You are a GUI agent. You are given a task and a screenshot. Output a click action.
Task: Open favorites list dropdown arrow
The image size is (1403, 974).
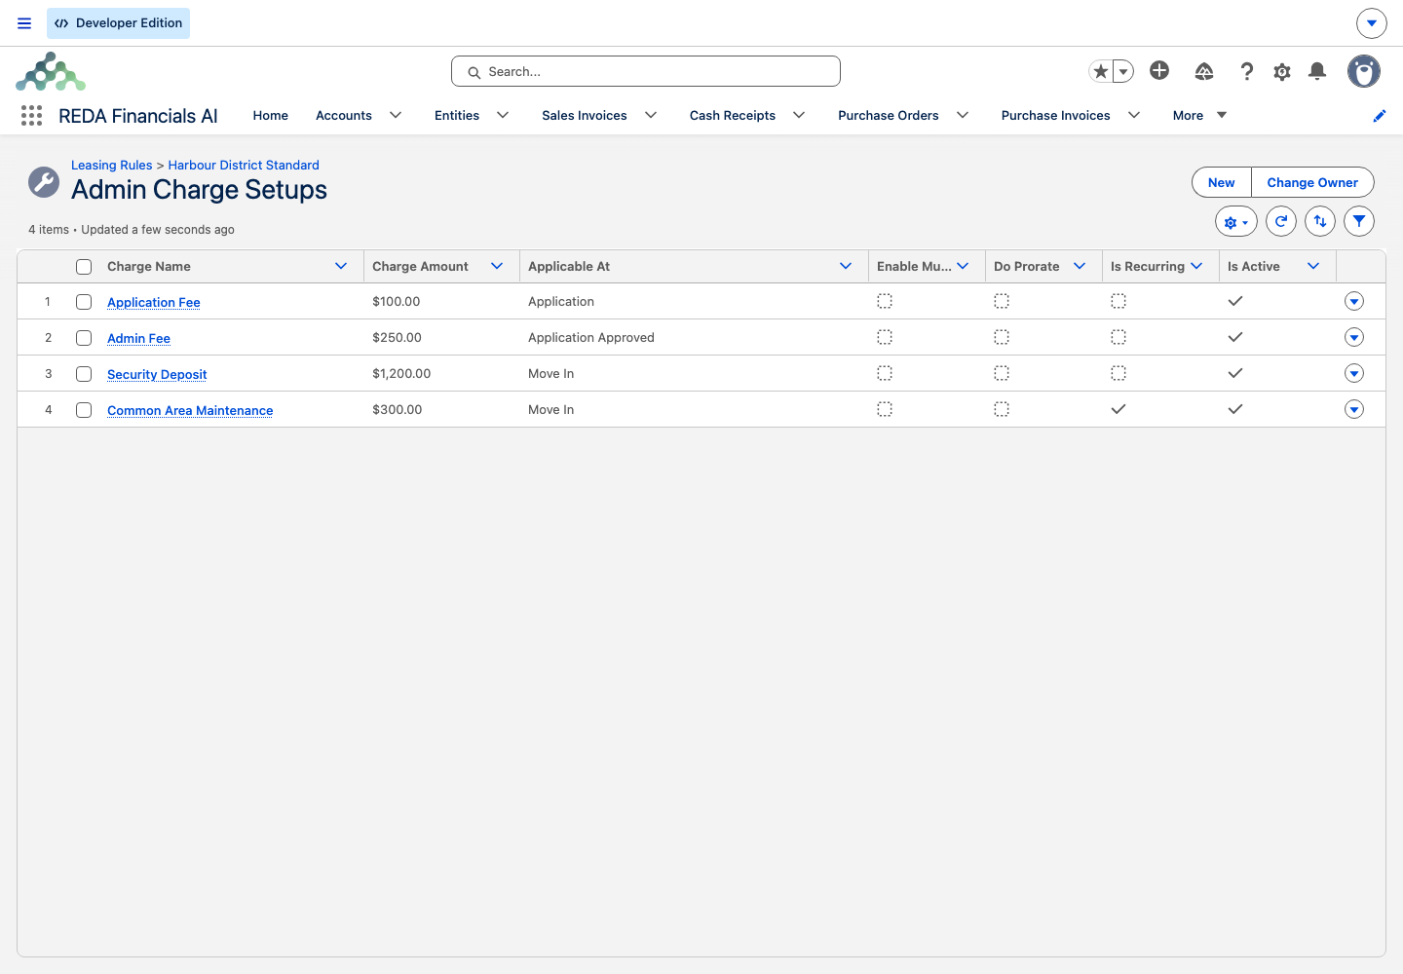click(x=1123, y=71)
